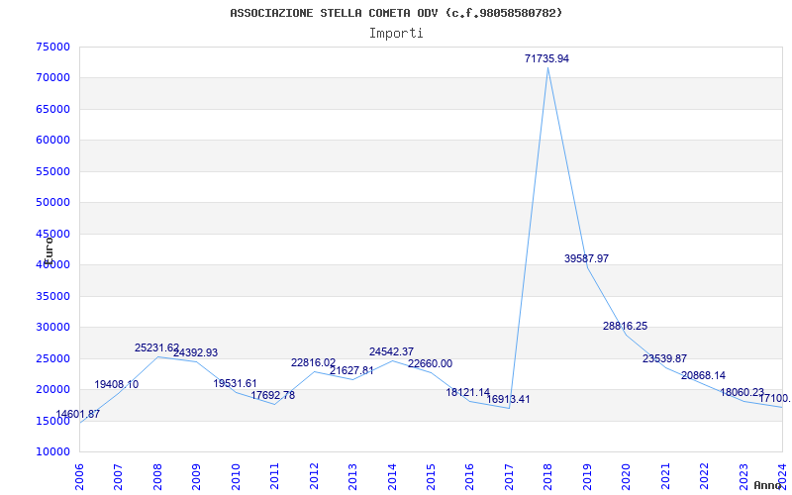This screenshot has width=792, height=495.
Task: Select the x-axis year 2017
Action: click(509, 476)
